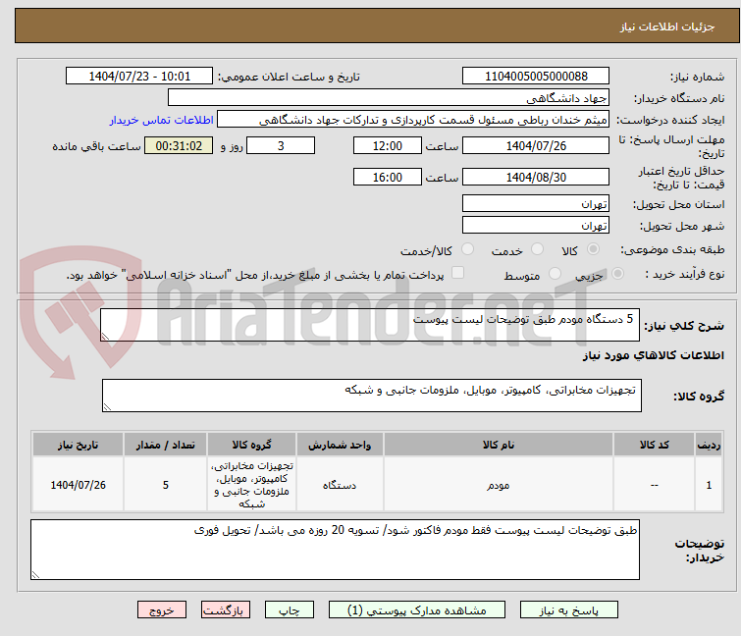The width and height of the screenshot is (741, 636).
Task: Select the جزیی purchase type radio
Action: click(617, 274)
